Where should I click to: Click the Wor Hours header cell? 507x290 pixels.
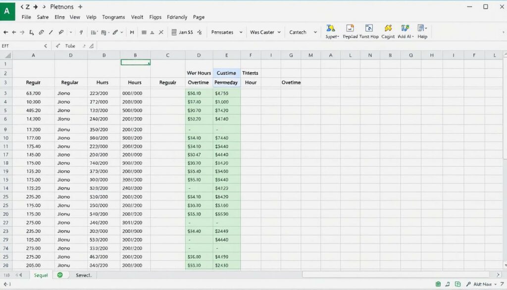pyautogui.click(x=199, y=73)
